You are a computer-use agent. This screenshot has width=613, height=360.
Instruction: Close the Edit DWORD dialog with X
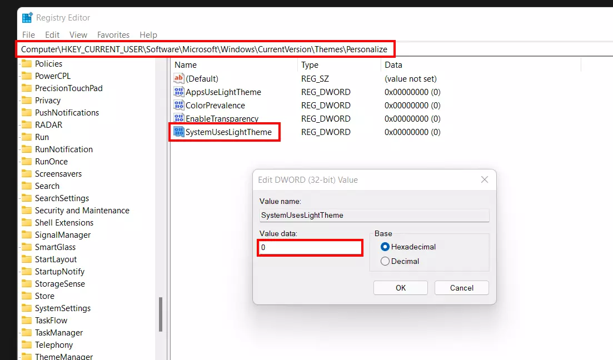pyautogui.click(x=485, y=179)
